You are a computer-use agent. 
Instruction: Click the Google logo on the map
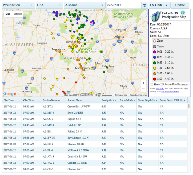click(10, 94)
